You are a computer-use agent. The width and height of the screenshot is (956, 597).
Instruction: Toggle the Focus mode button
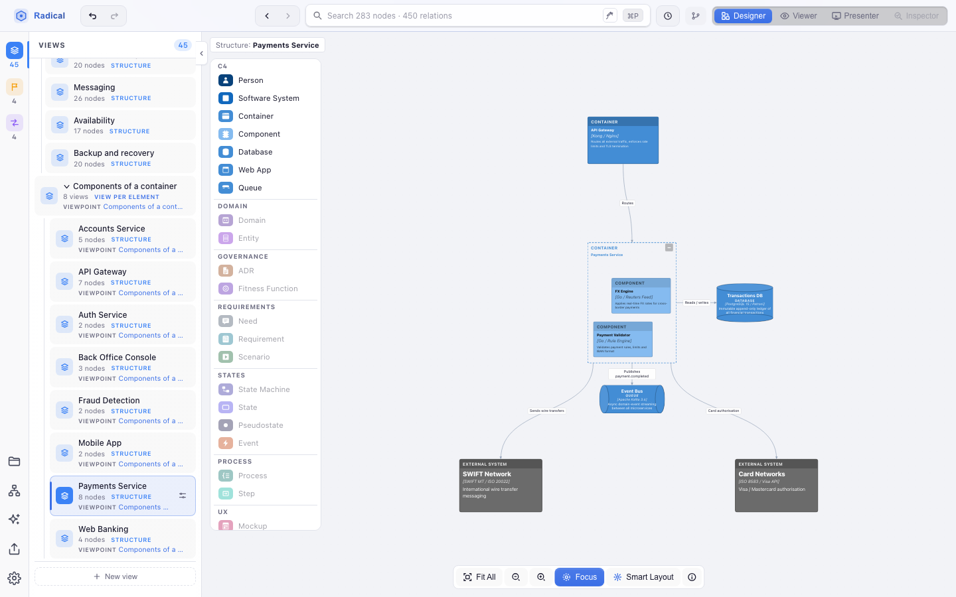[580, 577]
